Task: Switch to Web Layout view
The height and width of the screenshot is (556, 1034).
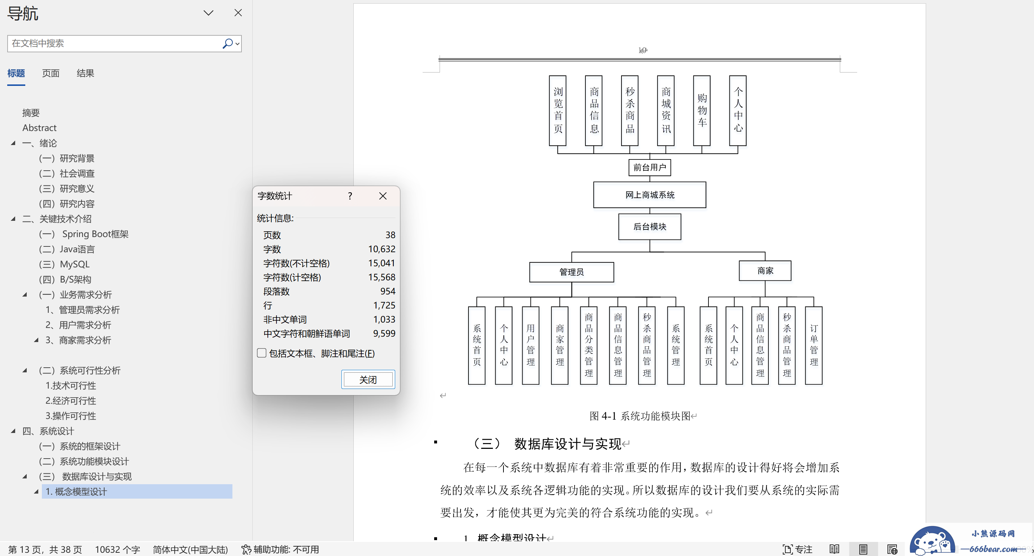Action: (892, 549)
